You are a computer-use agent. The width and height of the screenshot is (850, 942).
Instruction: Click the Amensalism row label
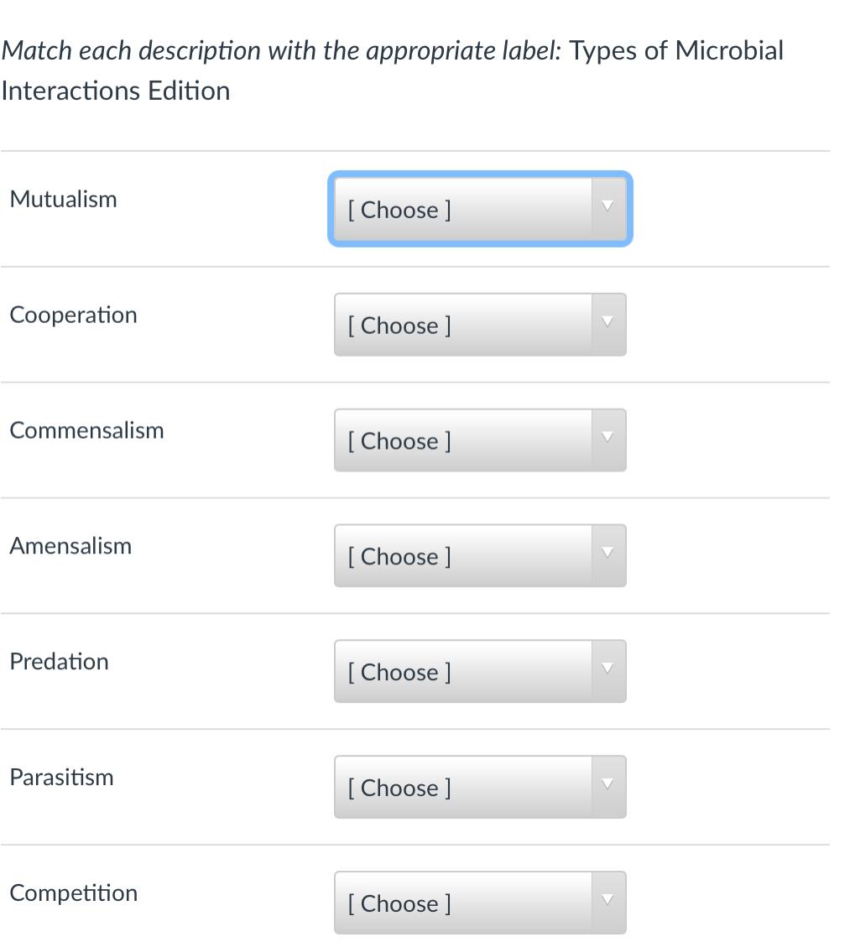click(70, 545)
